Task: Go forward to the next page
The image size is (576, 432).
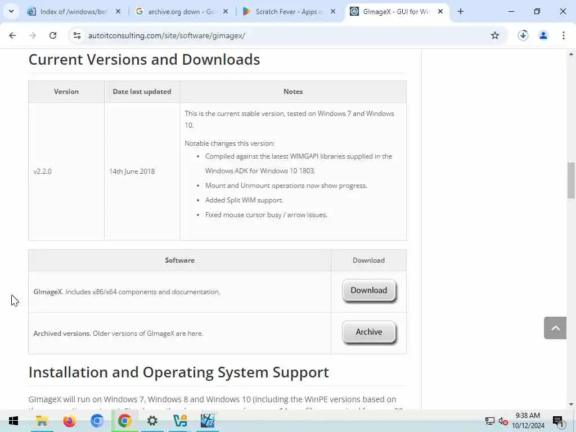Action: (x=33, y=35)
